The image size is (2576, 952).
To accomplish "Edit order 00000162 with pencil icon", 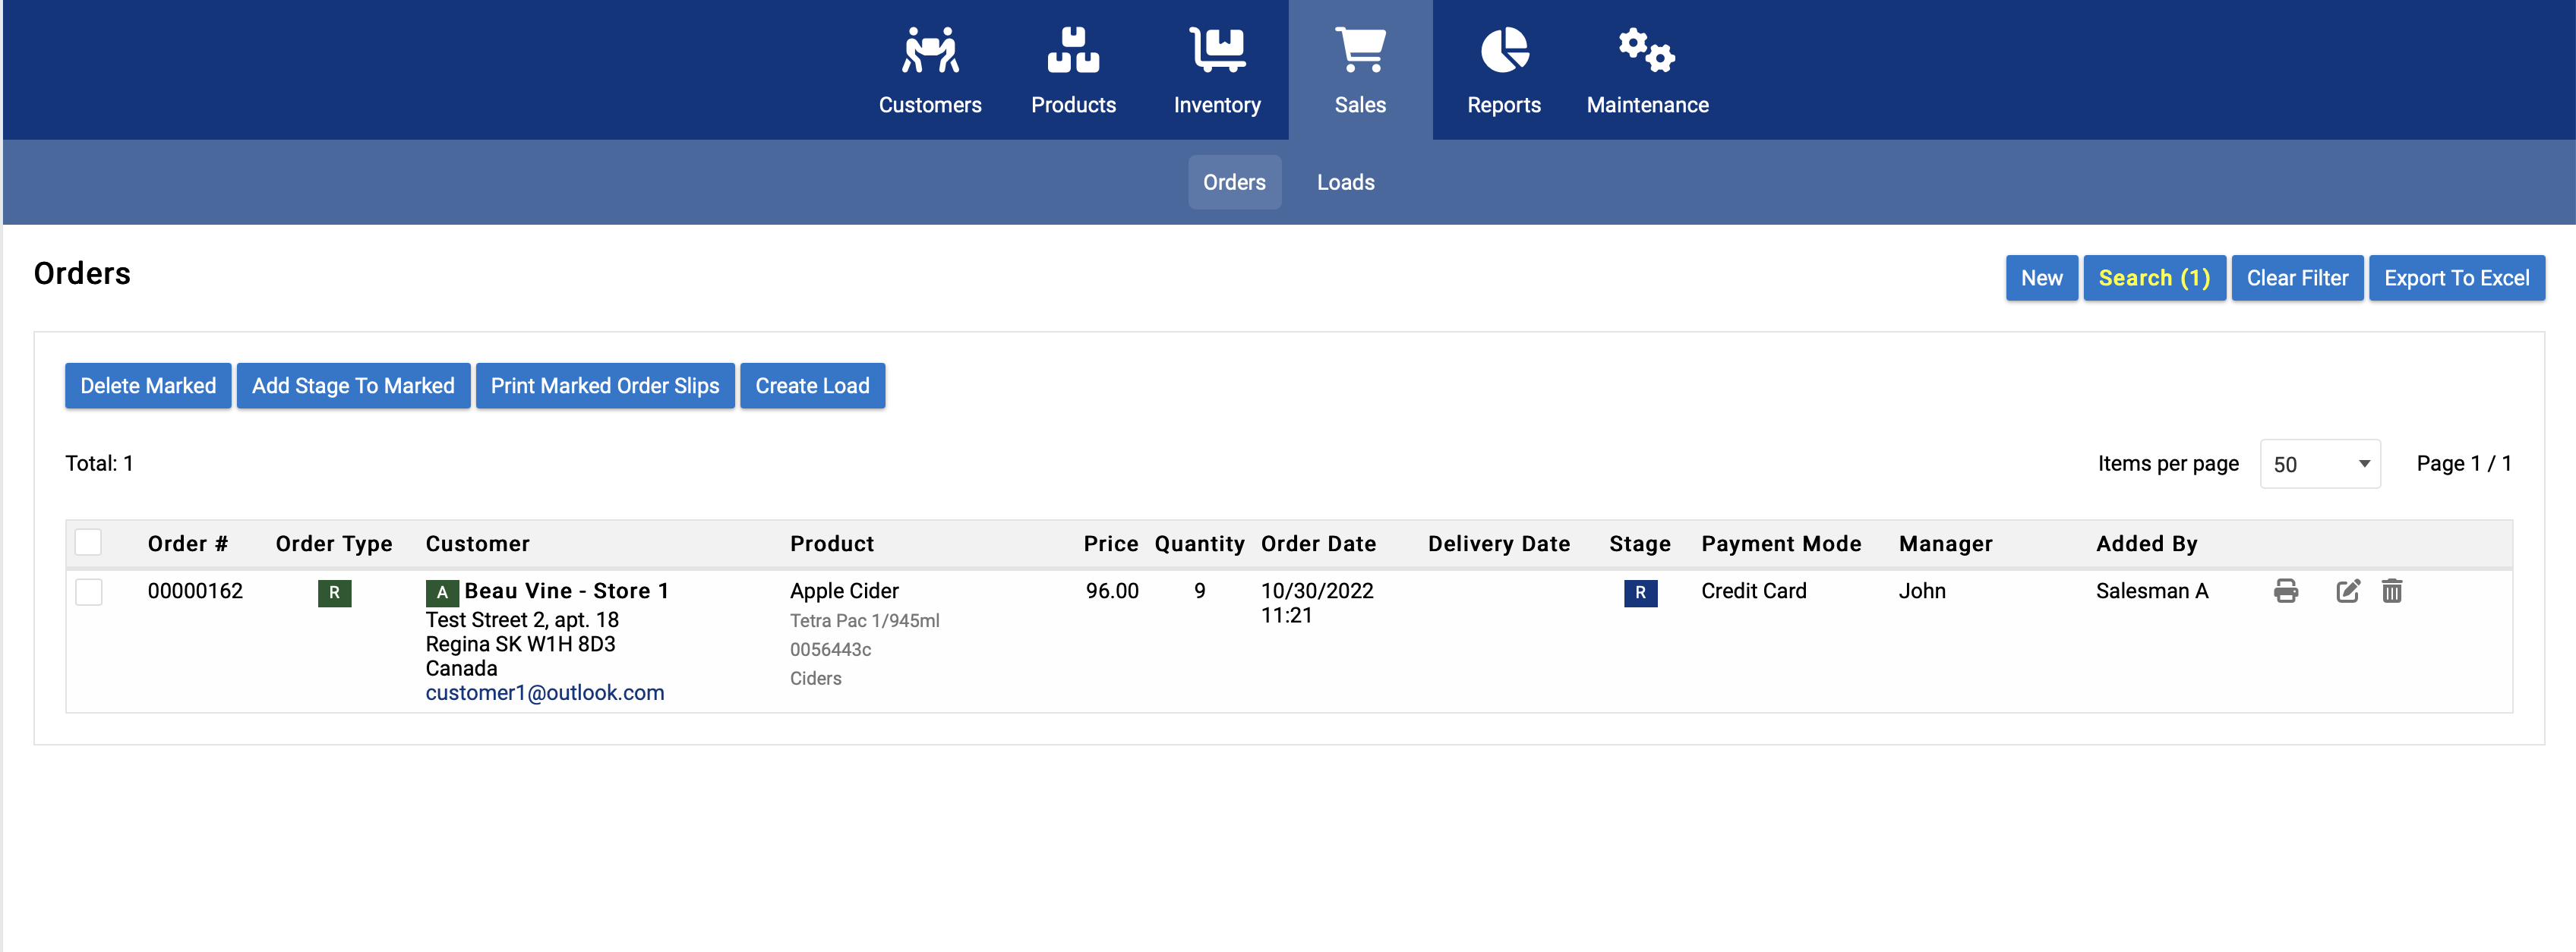I will click(2347, 591).
